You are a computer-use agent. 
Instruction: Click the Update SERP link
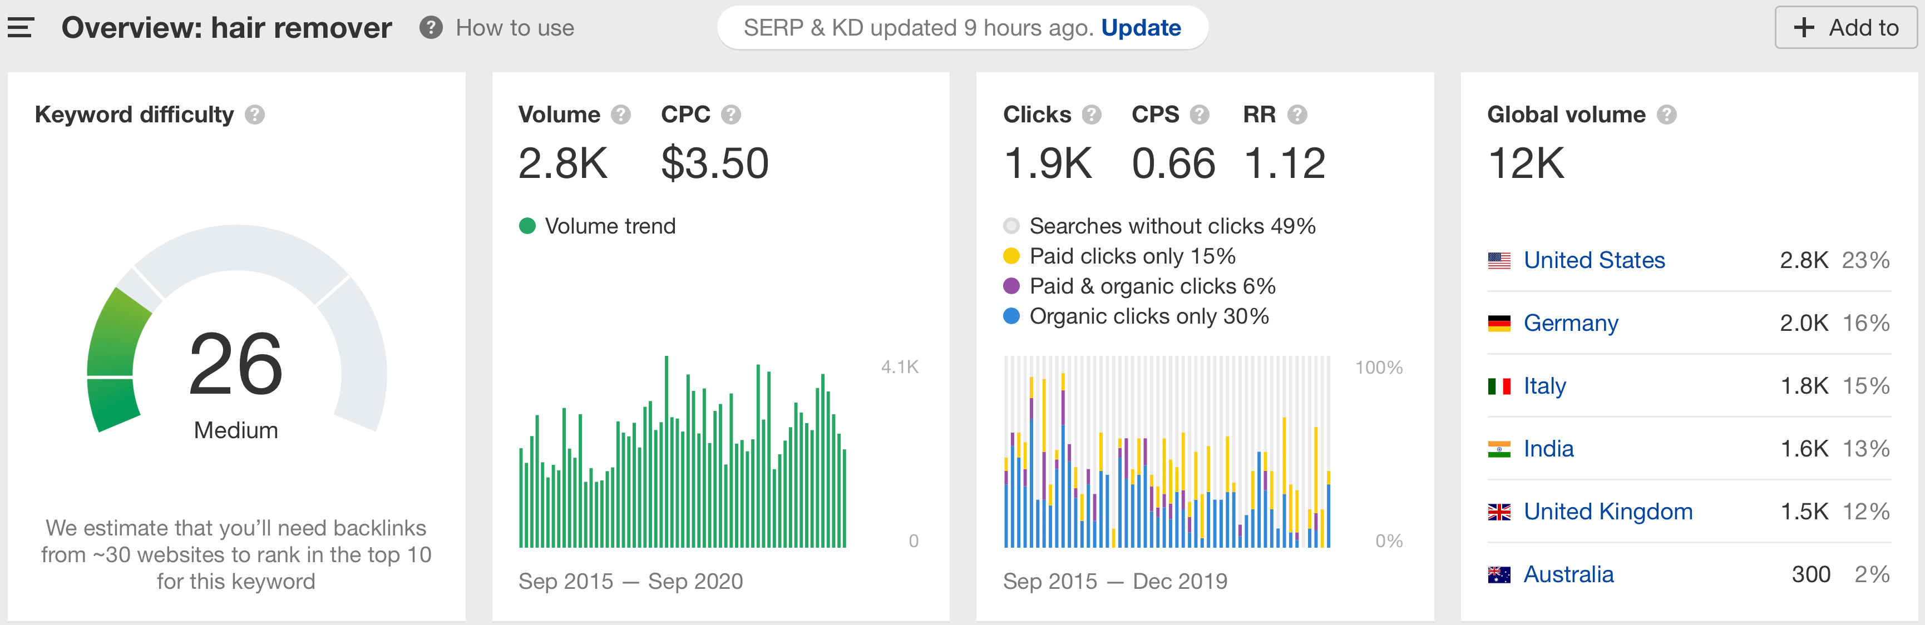click(x=1141, y=28)
